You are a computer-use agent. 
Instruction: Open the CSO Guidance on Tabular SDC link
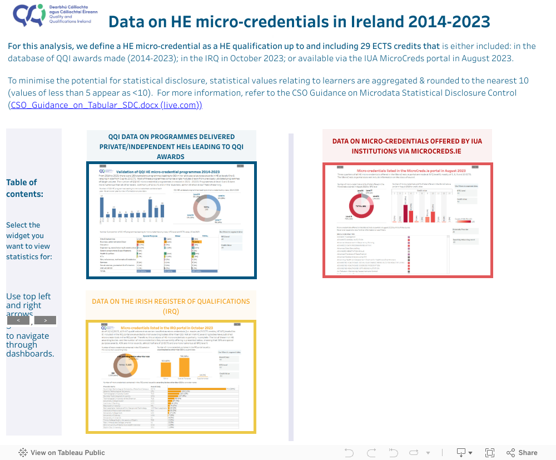tap(105, 105)
